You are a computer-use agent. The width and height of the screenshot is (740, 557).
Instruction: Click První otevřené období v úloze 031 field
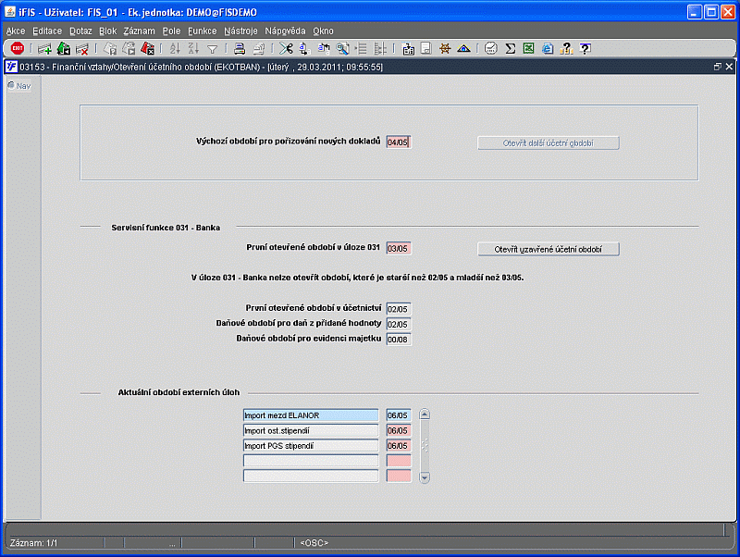(x=399, y=248)
